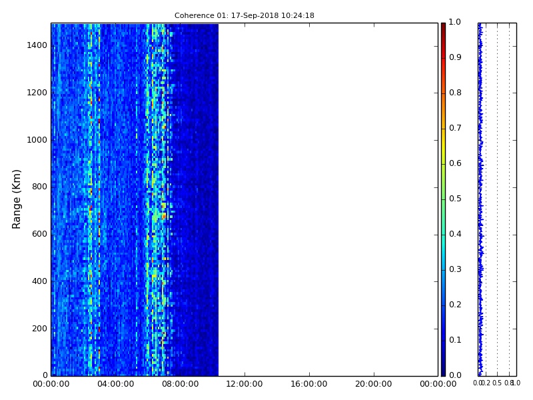
Task: Click the plot title 'Coherence 01: 17-Sep-2018 10:24:18'
Action: (x=244, y=15)
